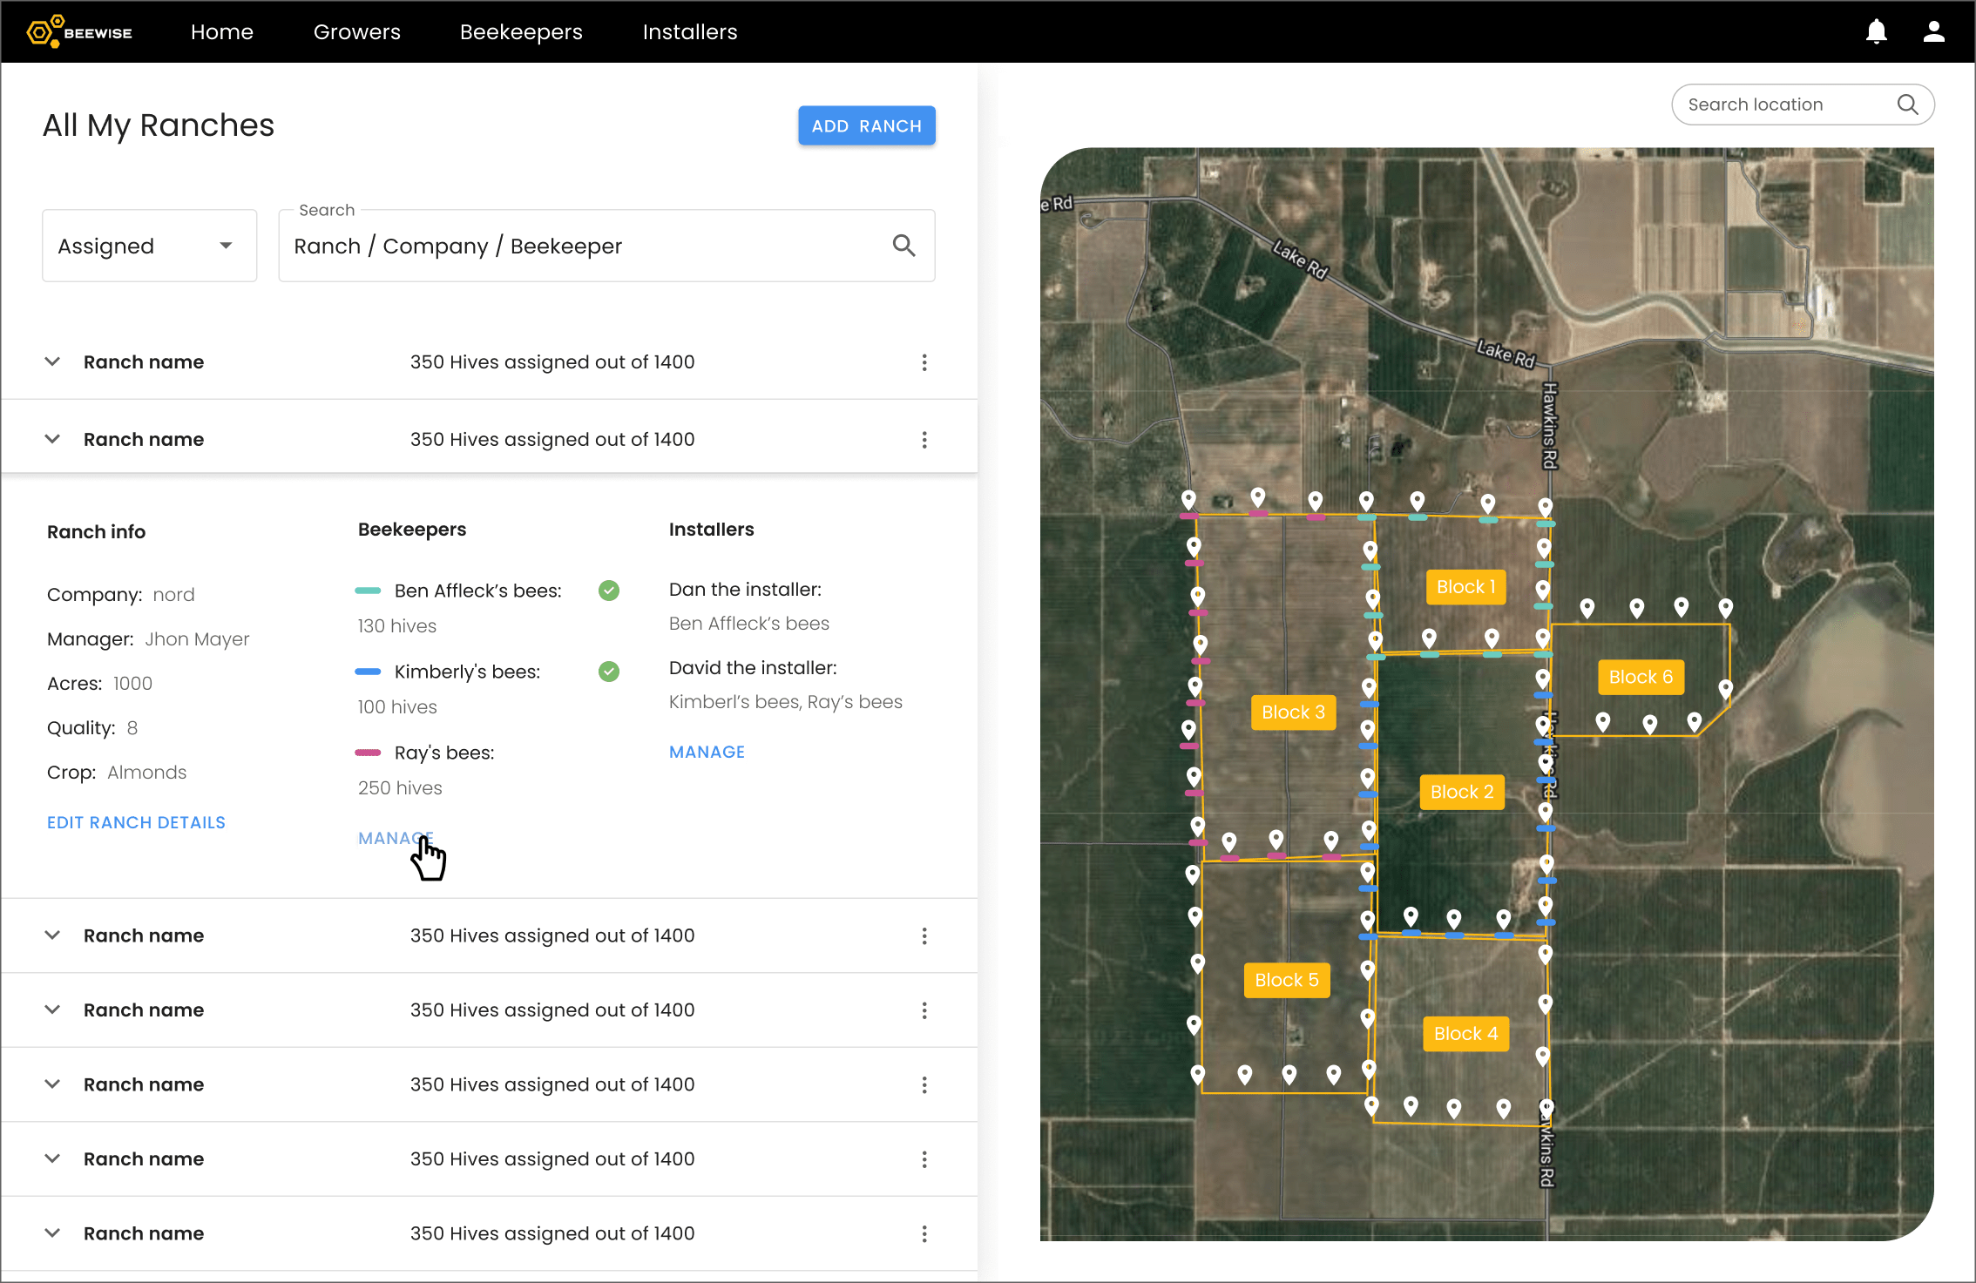Click EDIT RANCH DETAILS link
The height and width of the screenshot is (1283, 1976).
136,822
